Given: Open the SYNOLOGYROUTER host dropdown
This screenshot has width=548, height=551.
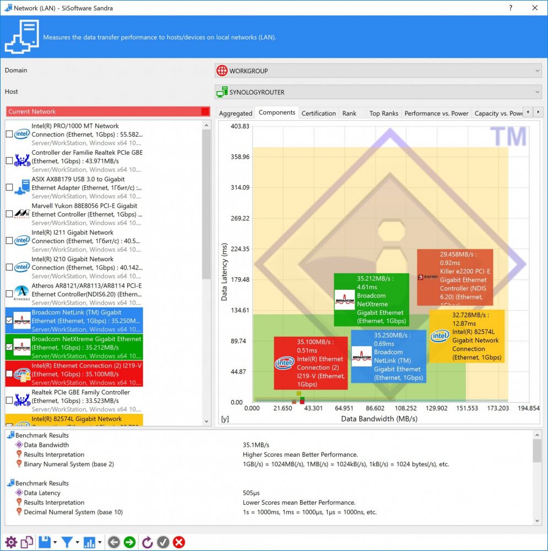Looking at the screenshot, I should click(x=378, y=92).
